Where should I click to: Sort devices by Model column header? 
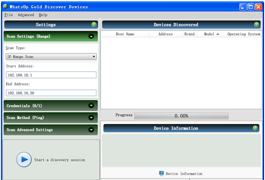[x=212, y=34]
